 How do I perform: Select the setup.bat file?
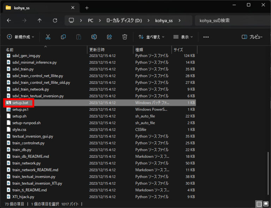click(20, 103)
